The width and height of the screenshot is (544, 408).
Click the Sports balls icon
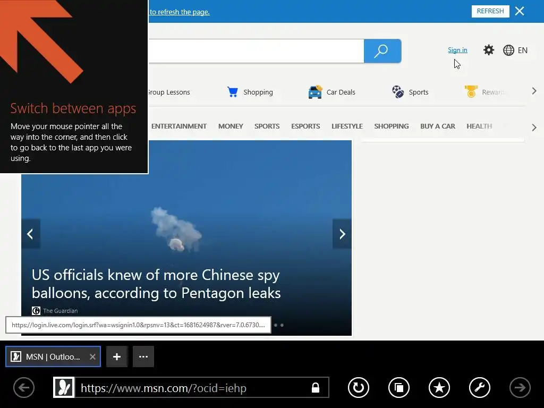click(x=397, y=92)
